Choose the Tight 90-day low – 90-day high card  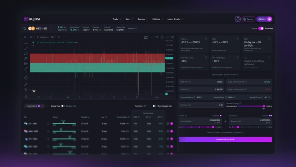257,44
